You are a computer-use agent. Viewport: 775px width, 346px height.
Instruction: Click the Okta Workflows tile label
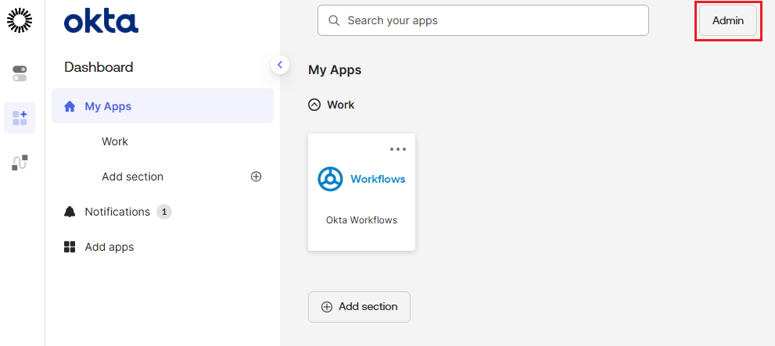pyautogui.click(x=361, y=220)
